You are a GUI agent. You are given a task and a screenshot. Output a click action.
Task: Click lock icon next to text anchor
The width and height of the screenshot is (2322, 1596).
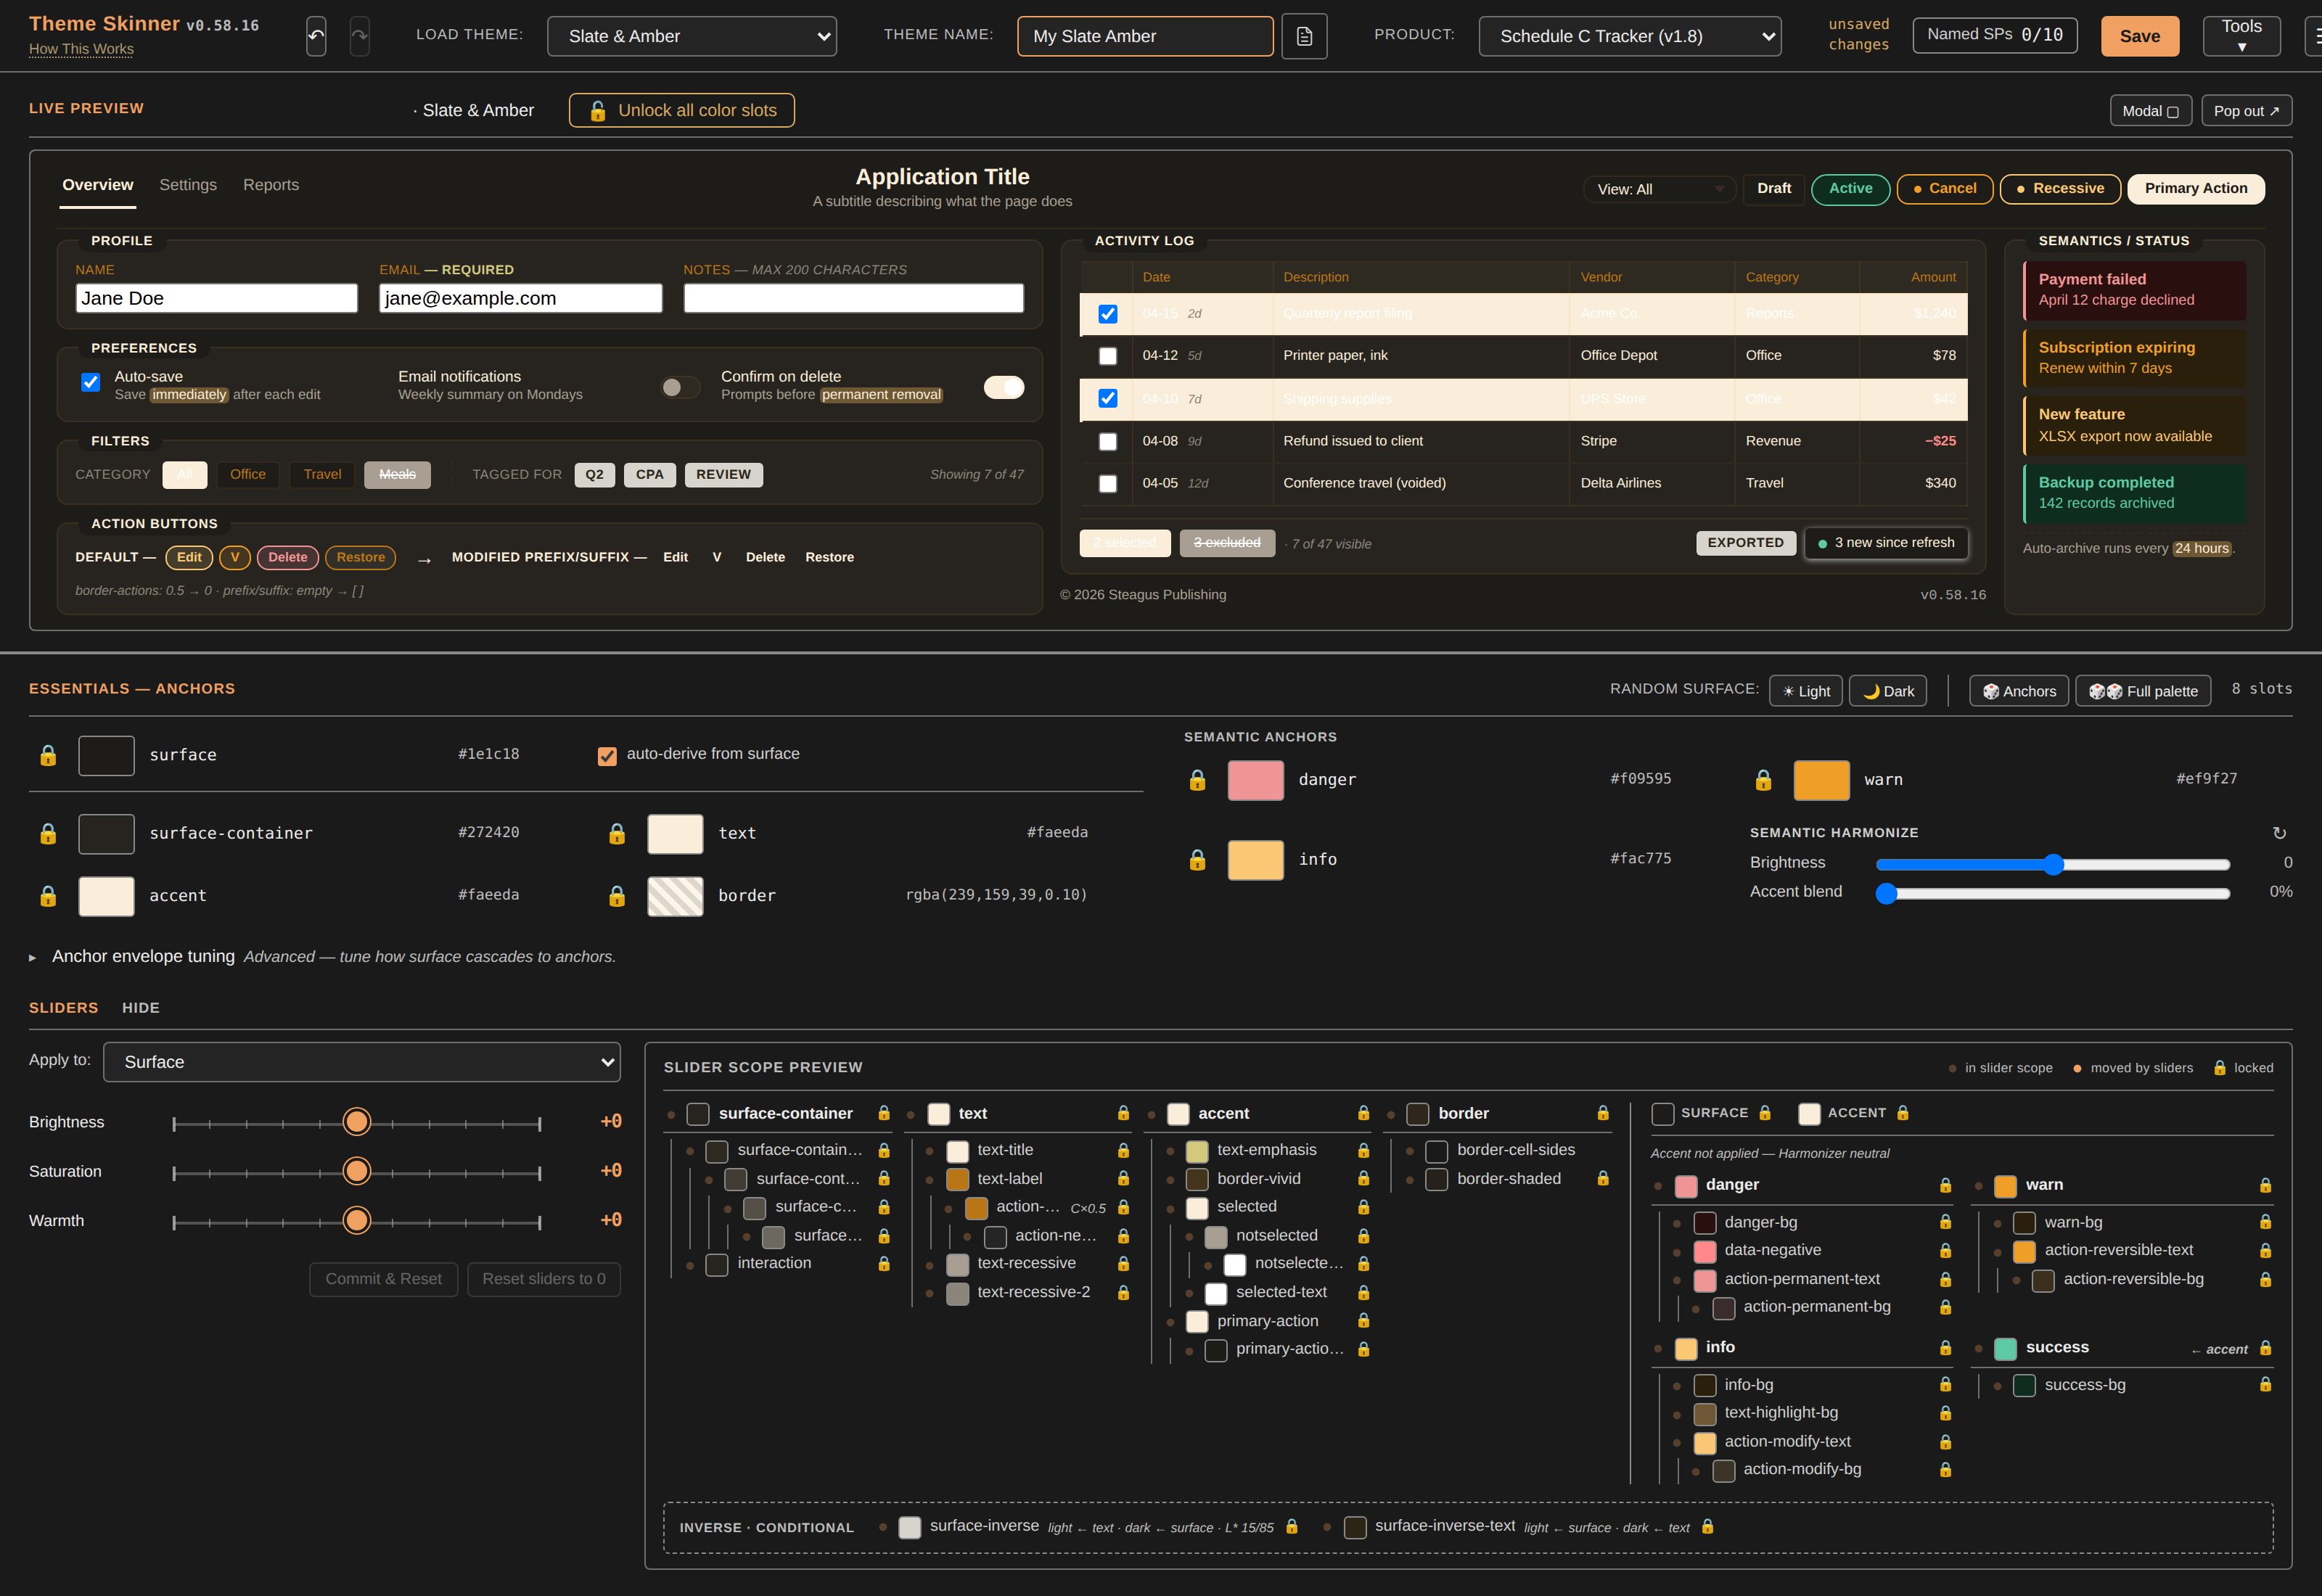click(617, 833)
